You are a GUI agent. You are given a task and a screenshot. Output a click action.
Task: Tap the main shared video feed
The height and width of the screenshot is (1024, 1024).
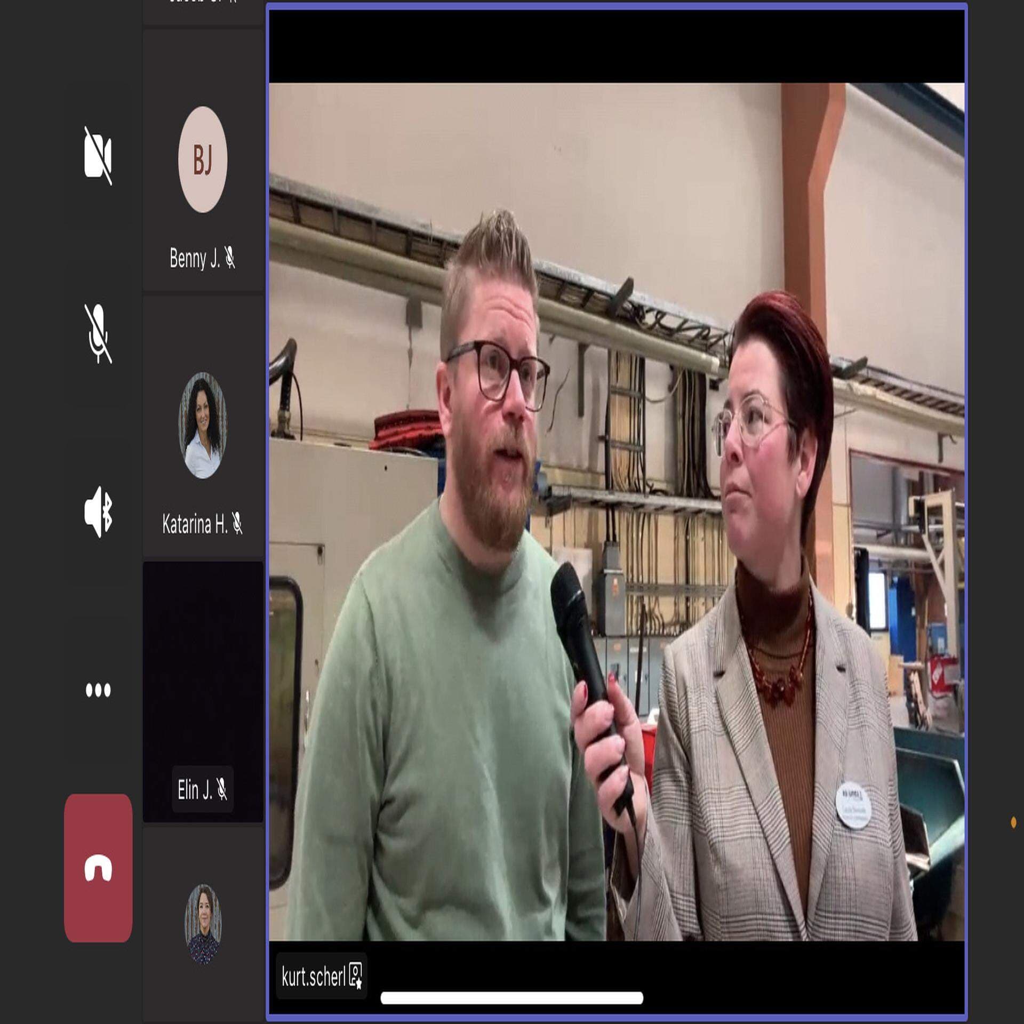tap(617, 512)
